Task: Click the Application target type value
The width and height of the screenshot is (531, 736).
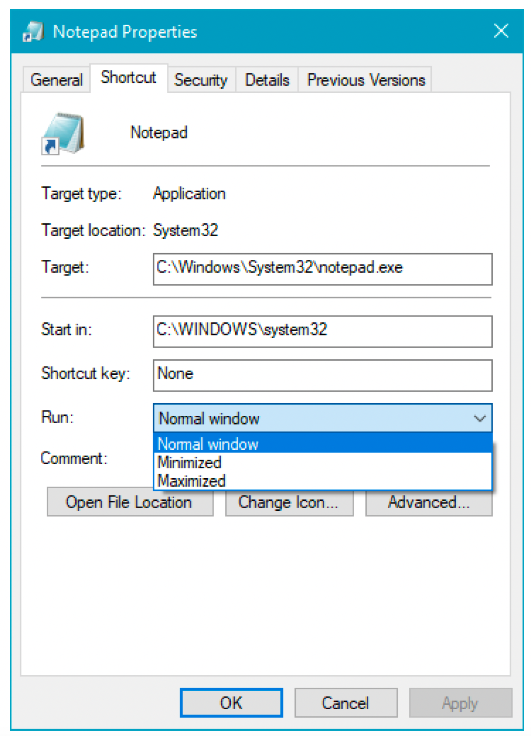Action: click(189, 194)
